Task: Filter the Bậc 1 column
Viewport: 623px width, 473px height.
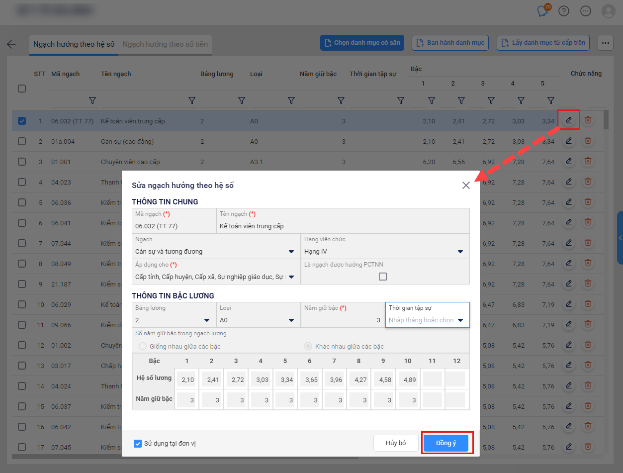Action: 432,100
